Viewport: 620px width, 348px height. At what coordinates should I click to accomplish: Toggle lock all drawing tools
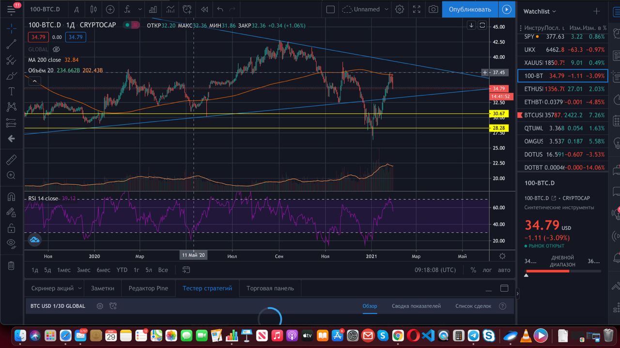pyautogui.click(x=11, y=228)
